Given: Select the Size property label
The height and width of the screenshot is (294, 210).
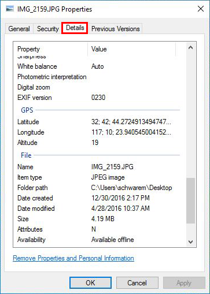Looking at the screenshot, I should click(23, 219).
